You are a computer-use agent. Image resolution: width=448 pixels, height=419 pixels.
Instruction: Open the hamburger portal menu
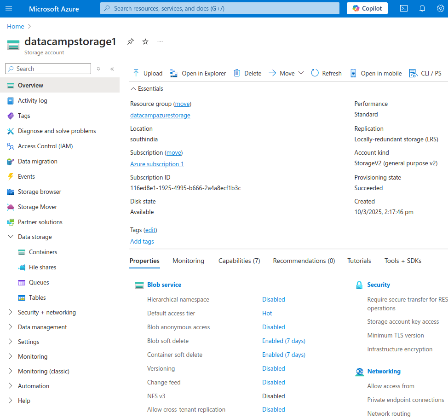point(9,8)
